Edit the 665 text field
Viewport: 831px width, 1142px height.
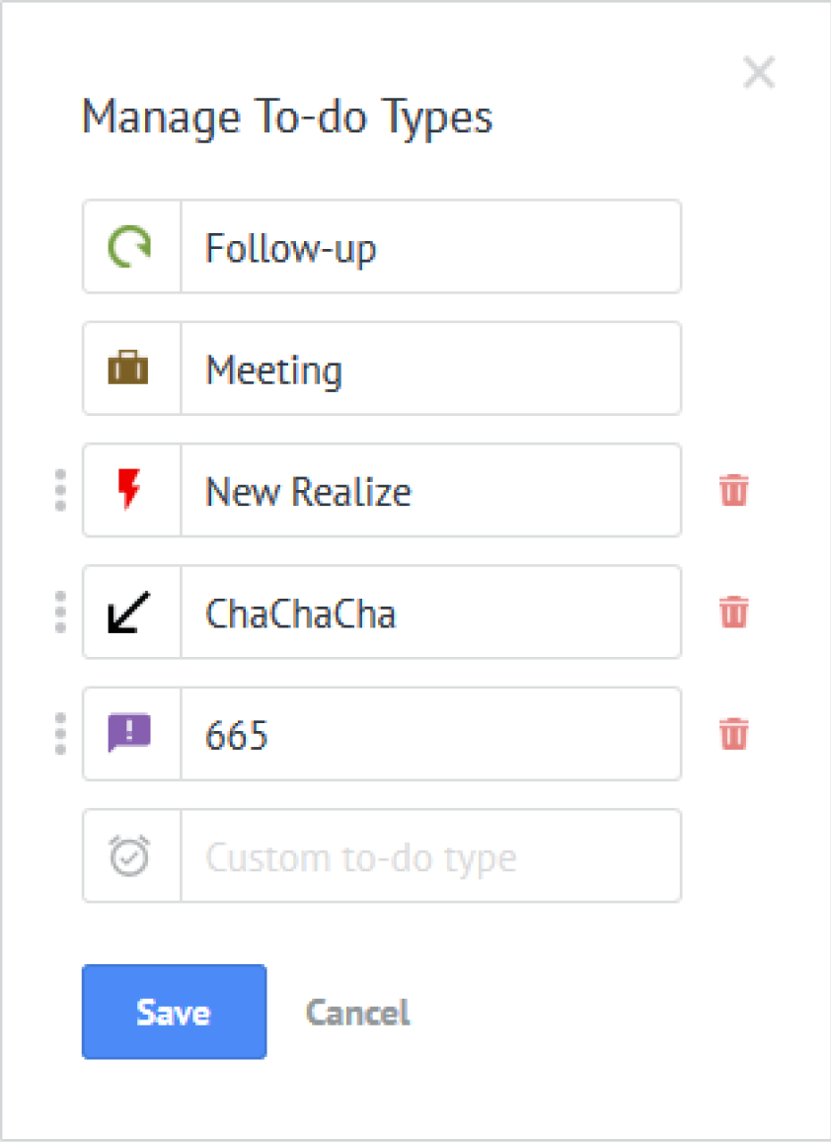click(430, 733)
